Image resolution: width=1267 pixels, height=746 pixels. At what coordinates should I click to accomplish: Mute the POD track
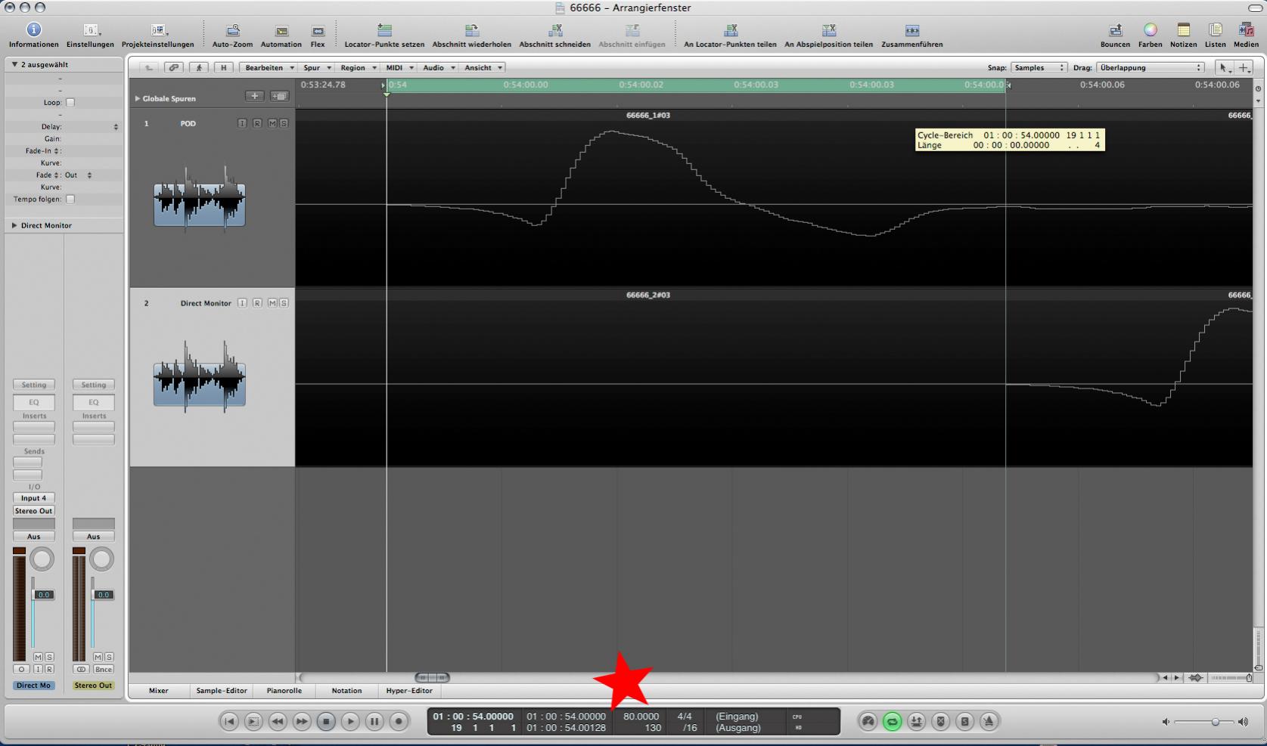click(272, 123)
